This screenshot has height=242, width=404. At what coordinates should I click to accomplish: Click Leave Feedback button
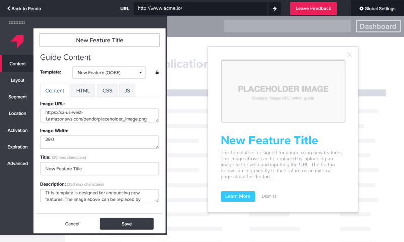point(313,9)
